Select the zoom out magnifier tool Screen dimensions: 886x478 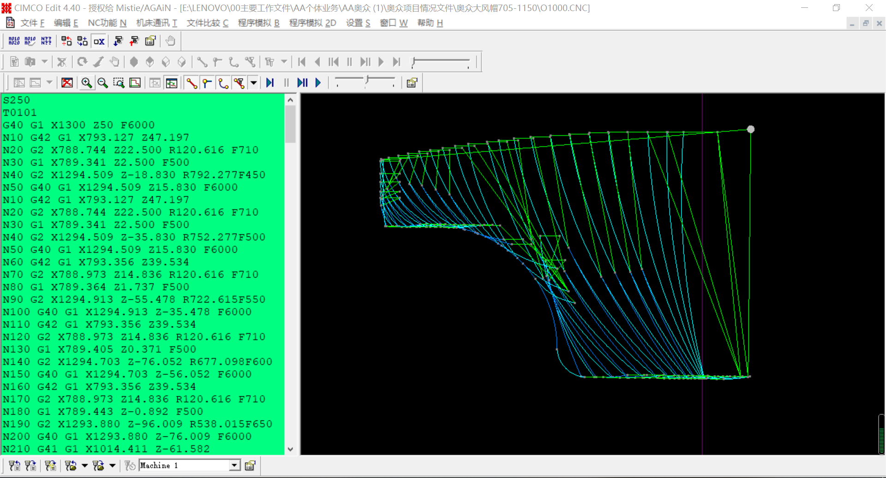(102, 83)
